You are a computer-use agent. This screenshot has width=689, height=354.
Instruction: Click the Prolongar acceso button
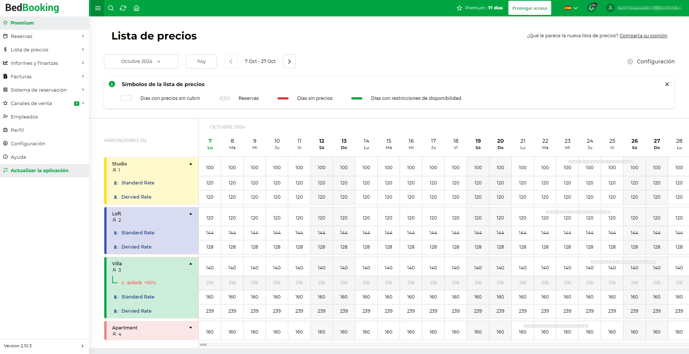tap(530, 8)
